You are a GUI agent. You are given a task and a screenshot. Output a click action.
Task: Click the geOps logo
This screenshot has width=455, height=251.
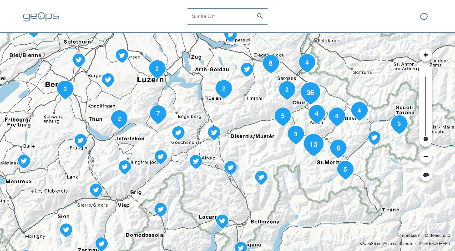click(x=41, y=17)
